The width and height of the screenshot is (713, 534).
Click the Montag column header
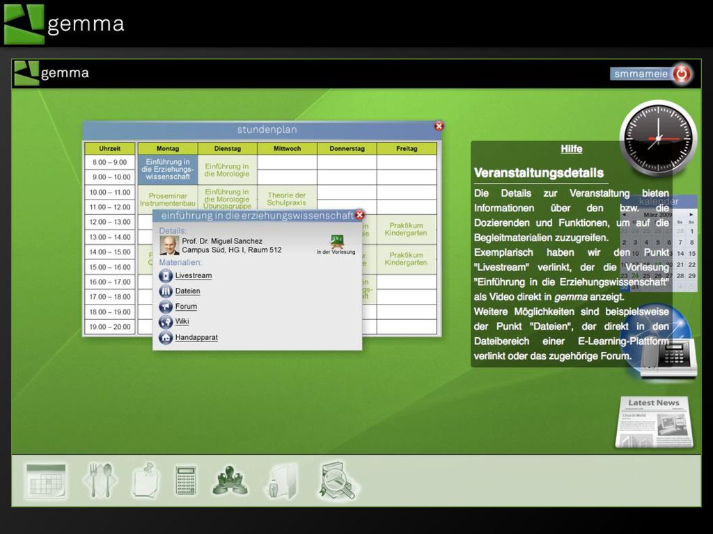point(168,149)
